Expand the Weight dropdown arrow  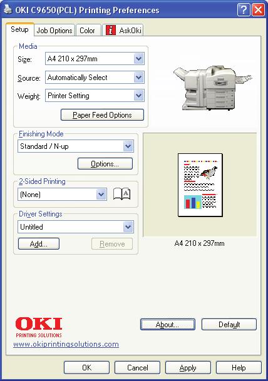[138, 96]
